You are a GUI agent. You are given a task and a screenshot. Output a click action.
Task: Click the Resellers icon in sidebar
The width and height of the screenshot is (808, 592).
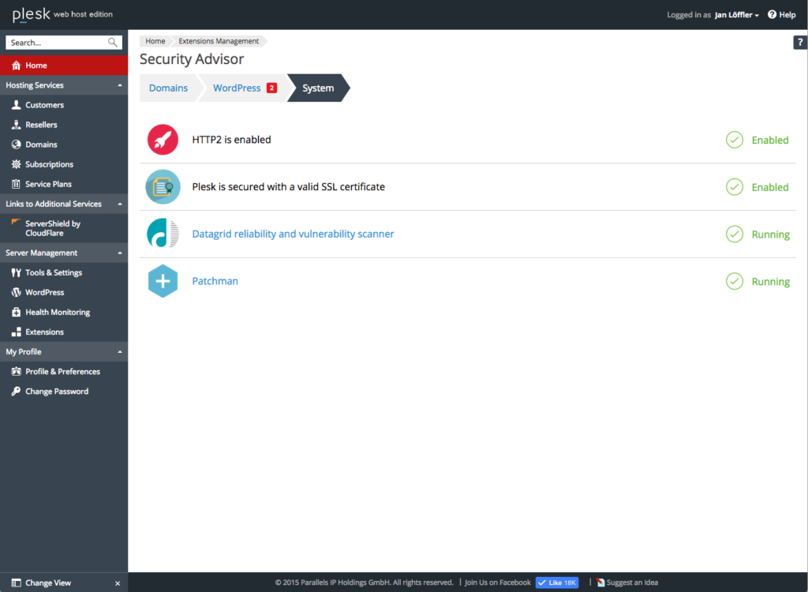point(16,124)
